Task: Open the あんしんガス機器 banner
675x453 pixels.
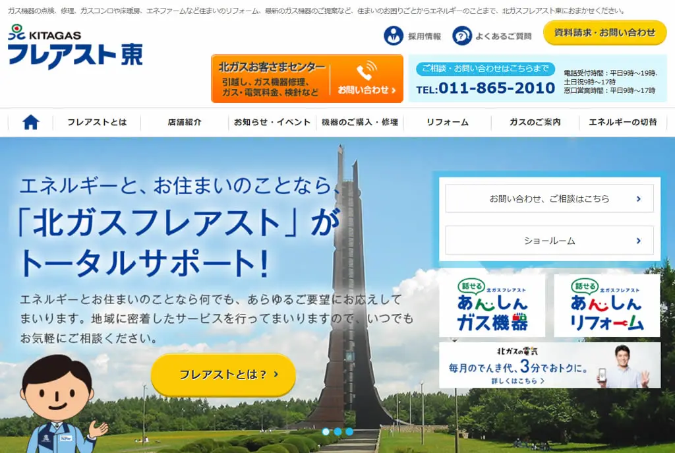Action: coord(492,305)
